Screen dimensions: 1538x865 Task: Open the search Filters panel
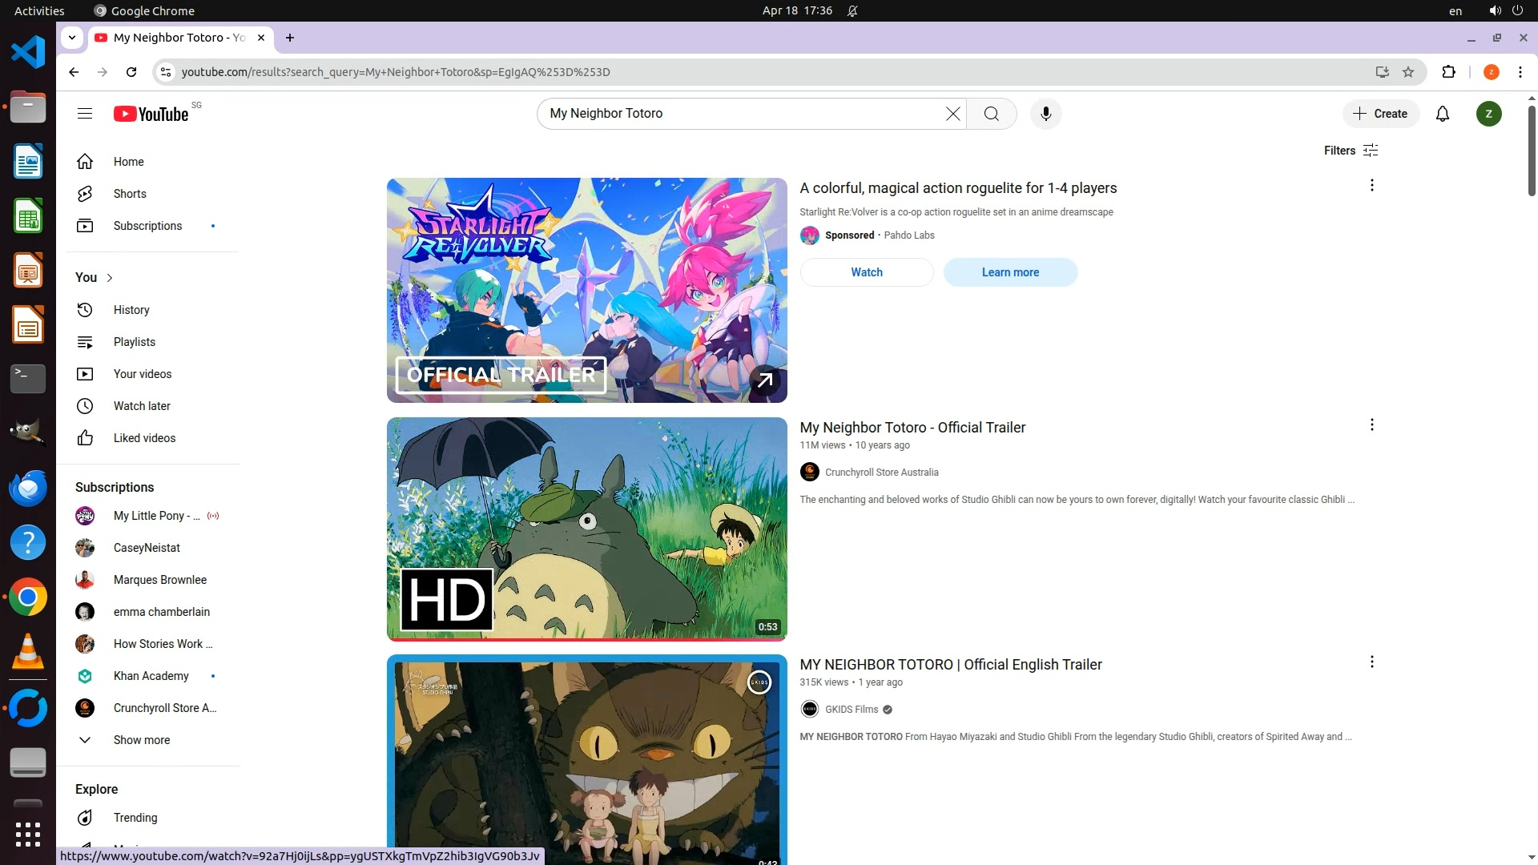(1351, 151)
